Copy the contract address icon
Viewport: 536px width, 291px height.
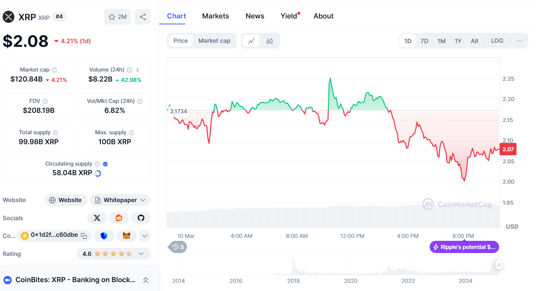(x=84, y=236)
